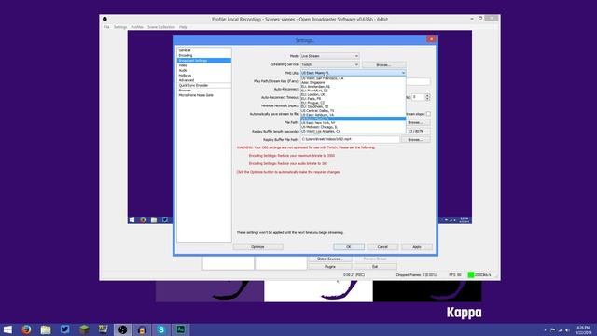Click the Optimize button

pyautogui.click(x=257, y=246)
